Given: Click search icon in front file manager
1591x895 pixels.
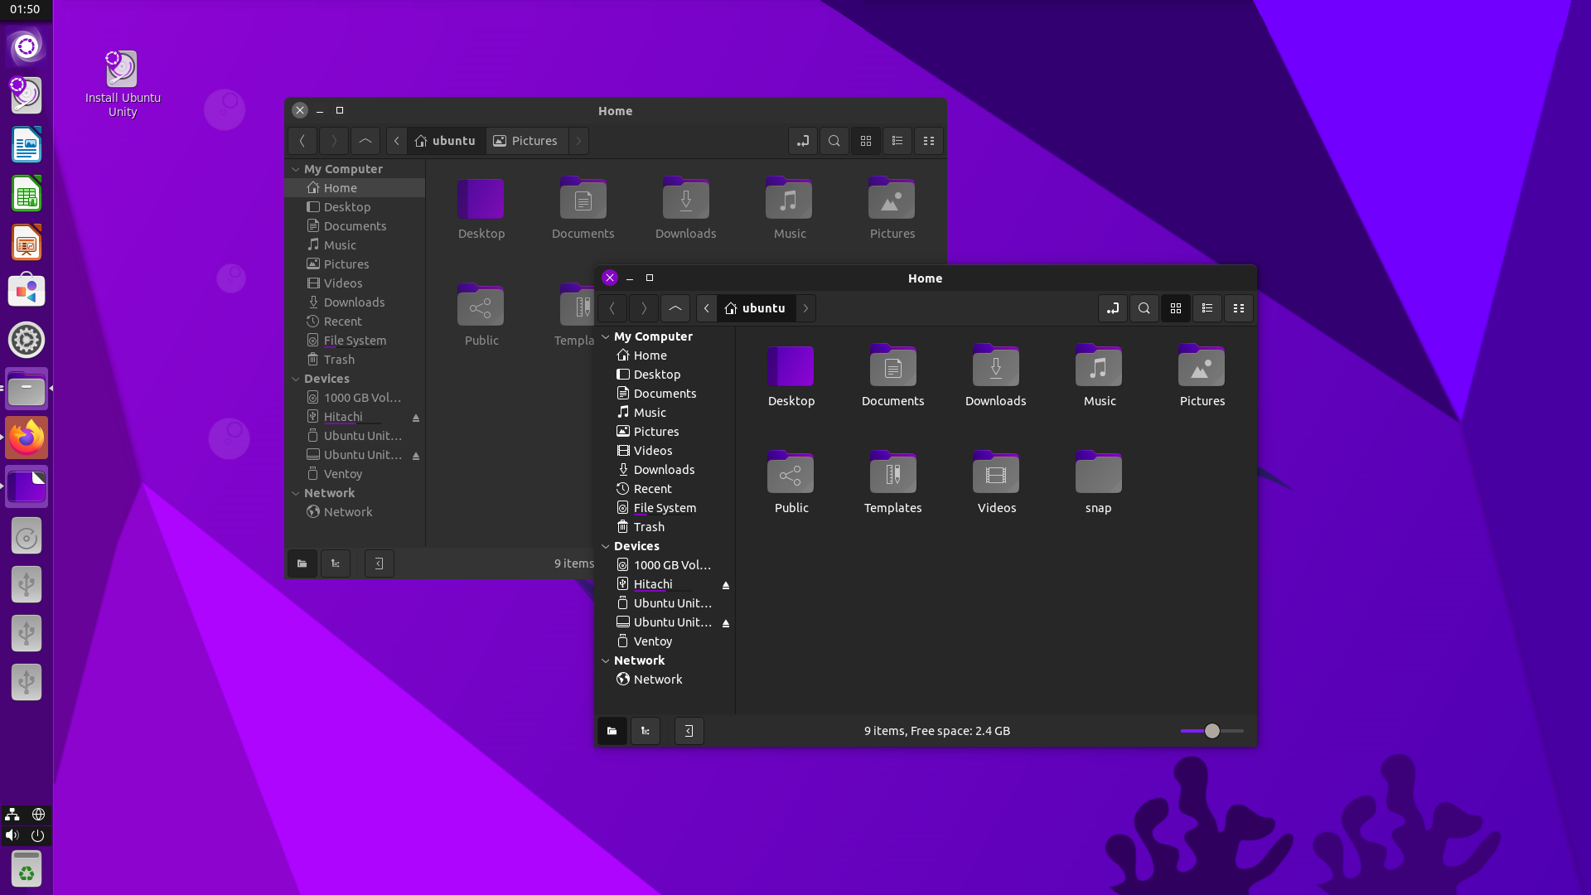Looking at the screenshot, I should pos(1144,308).
